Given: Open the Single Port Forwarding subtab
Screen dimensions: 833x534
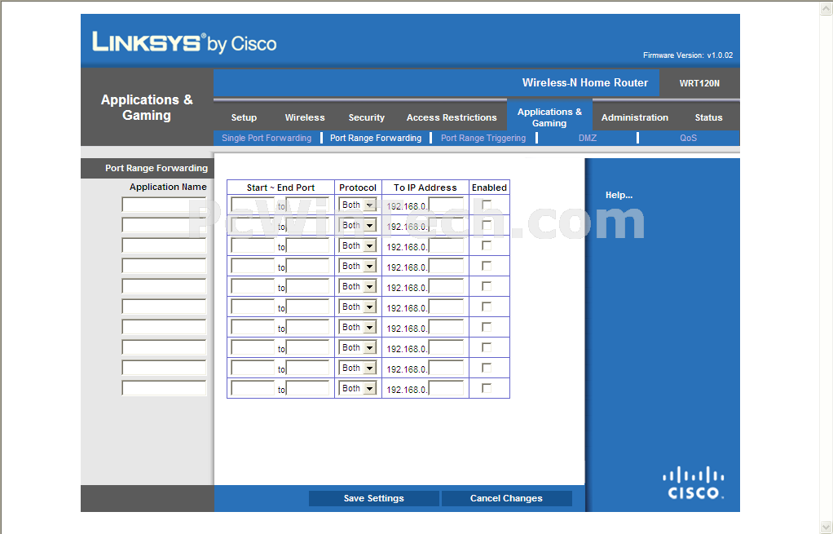Looking at the screenshot, I should [x=267, y=138].
